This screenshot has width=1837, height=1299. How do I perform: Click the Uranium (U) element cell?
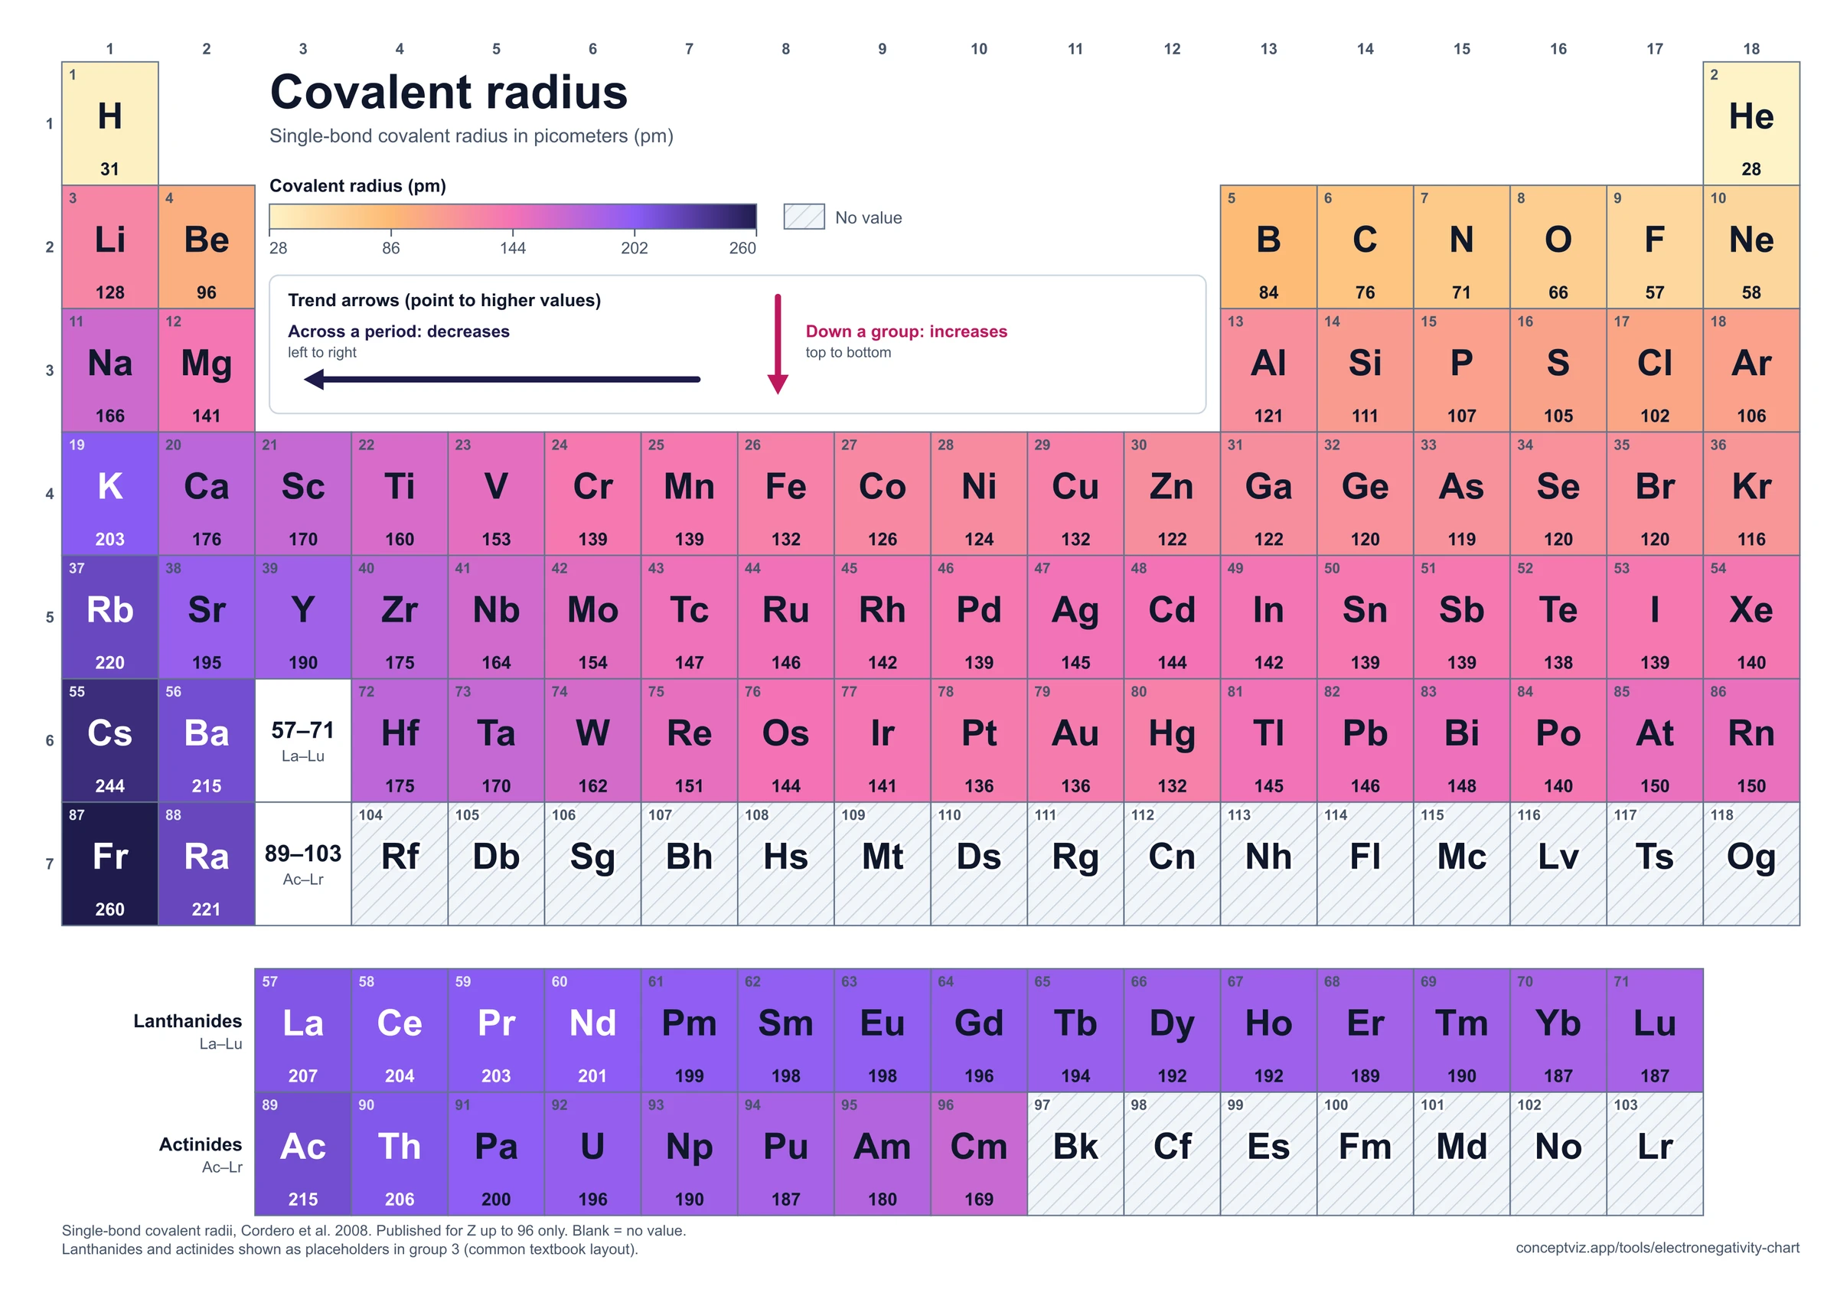click(x=593, y=1154)
